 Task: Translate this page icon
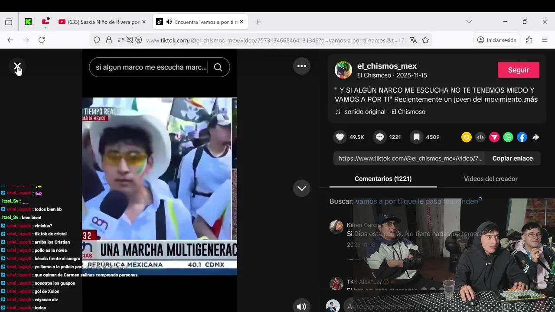pyautogui.click(x=413, y=40)
